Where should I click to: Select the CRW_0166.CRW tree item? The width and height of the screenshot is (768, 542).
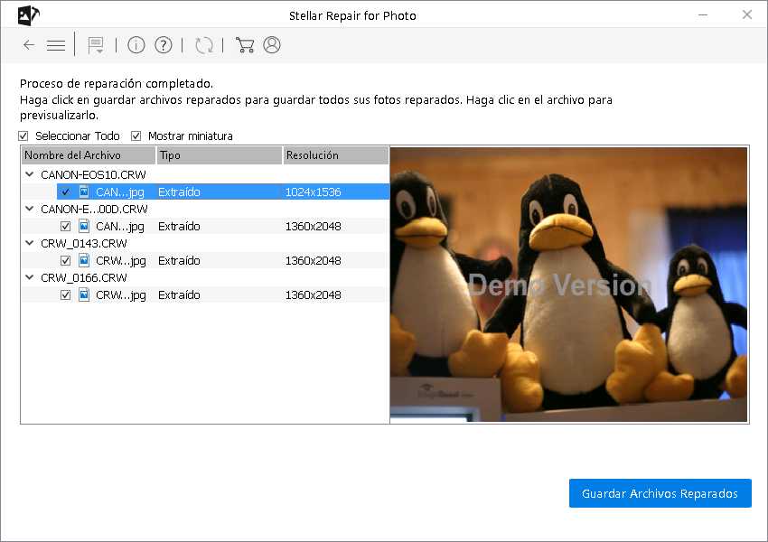pos(84,277)
